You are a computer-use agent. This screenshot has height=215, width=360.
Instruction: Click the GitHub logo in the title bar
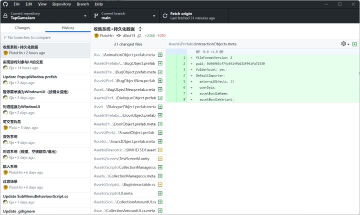click(5, 4)
